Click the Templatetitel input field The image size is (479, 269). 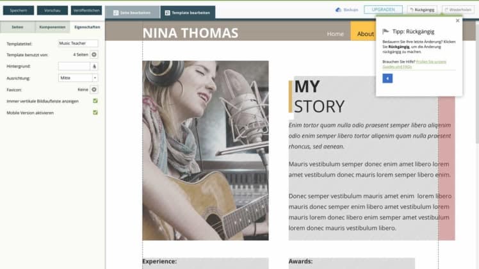(x=78, y=44)
